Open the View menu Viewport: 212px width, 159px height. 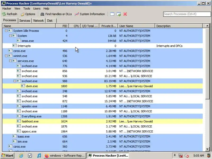click(17, 8)
